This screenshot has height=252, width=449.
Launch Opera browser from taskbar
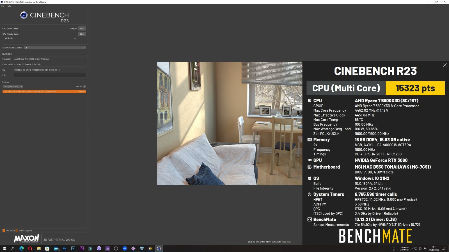pyautogui.click(x=30, y=248)
